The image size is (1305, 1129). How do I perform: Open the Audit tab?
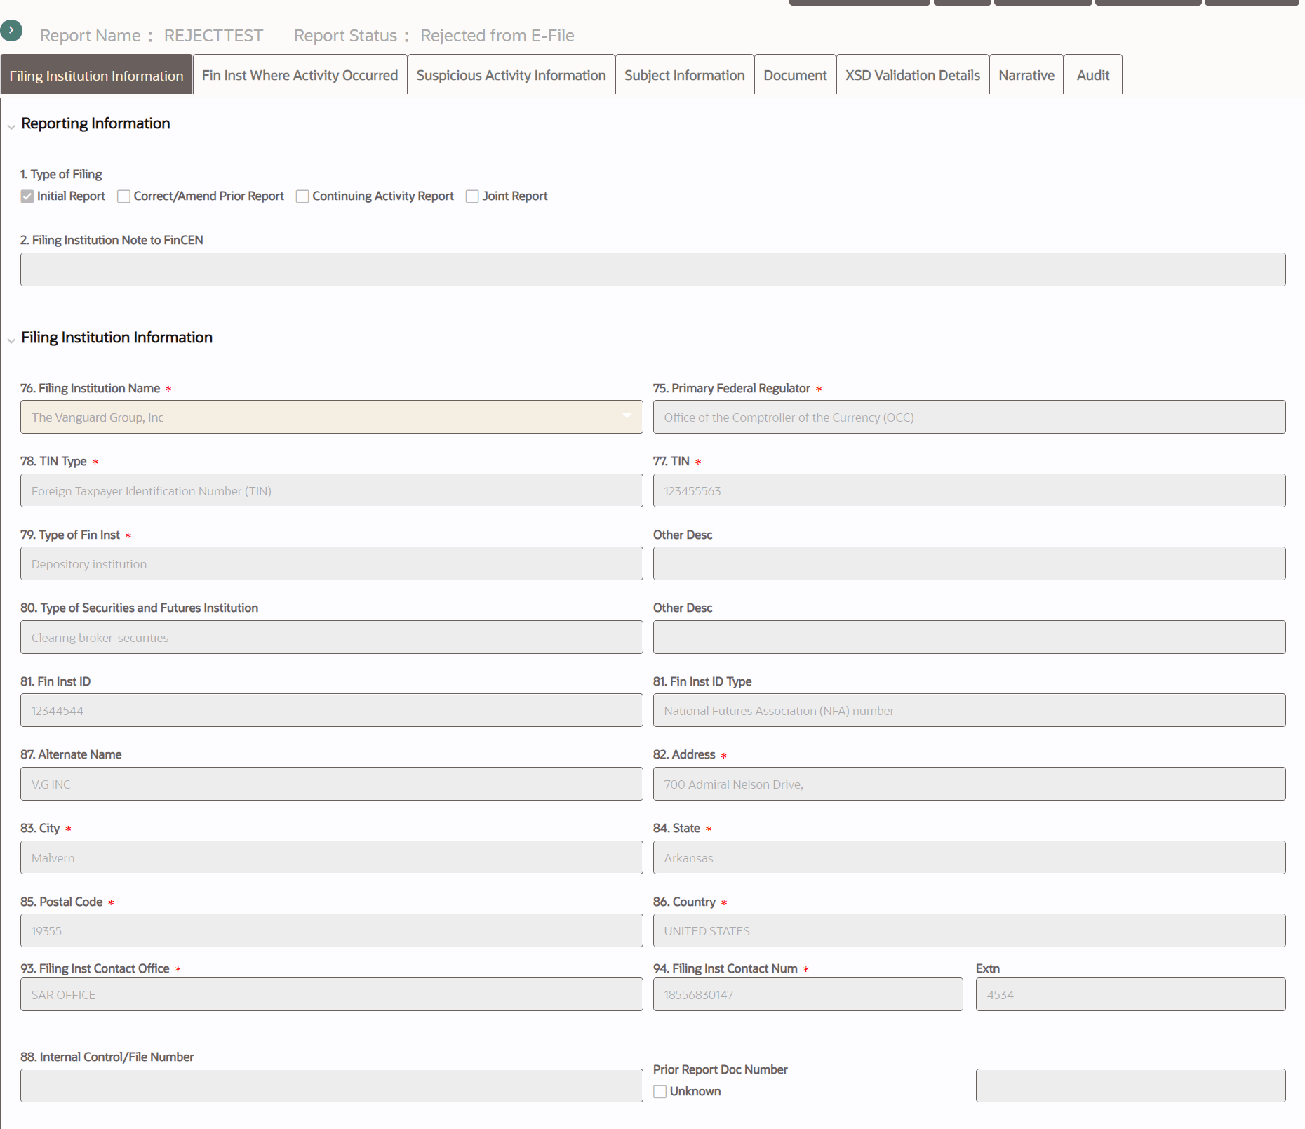(x=1093, y=75)
